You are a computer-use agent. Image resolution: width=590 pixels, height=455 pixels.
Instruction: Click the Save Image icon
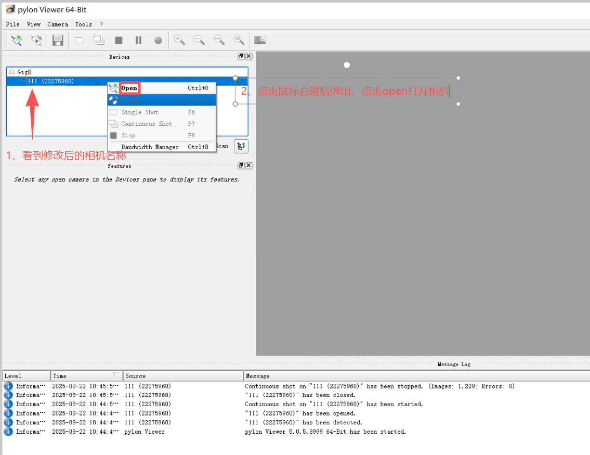point(58,40)
